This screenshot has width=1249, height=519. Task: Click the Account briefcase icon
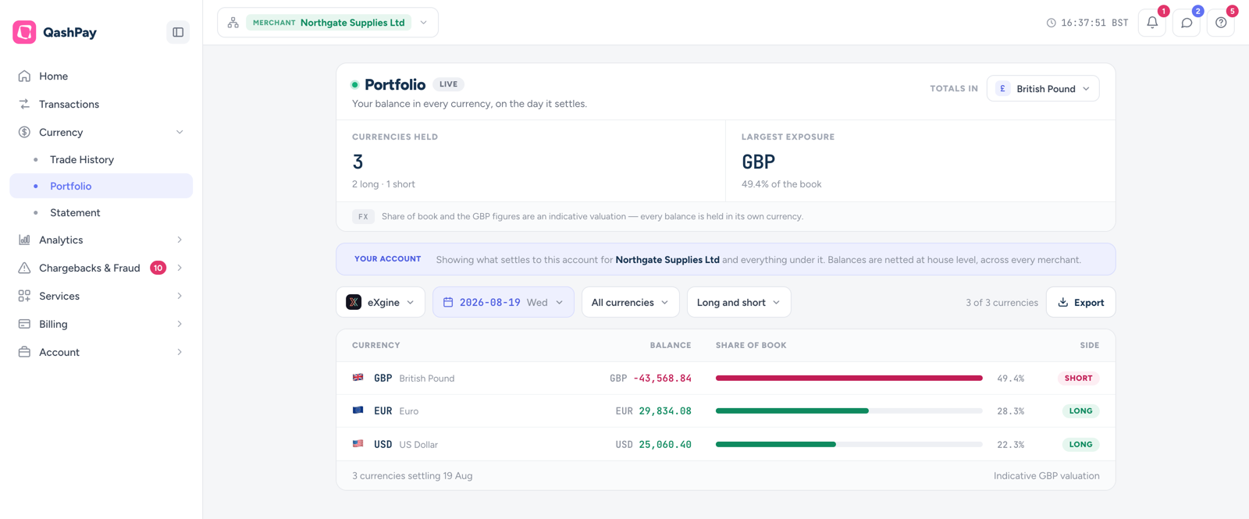[x=24, y=352]
